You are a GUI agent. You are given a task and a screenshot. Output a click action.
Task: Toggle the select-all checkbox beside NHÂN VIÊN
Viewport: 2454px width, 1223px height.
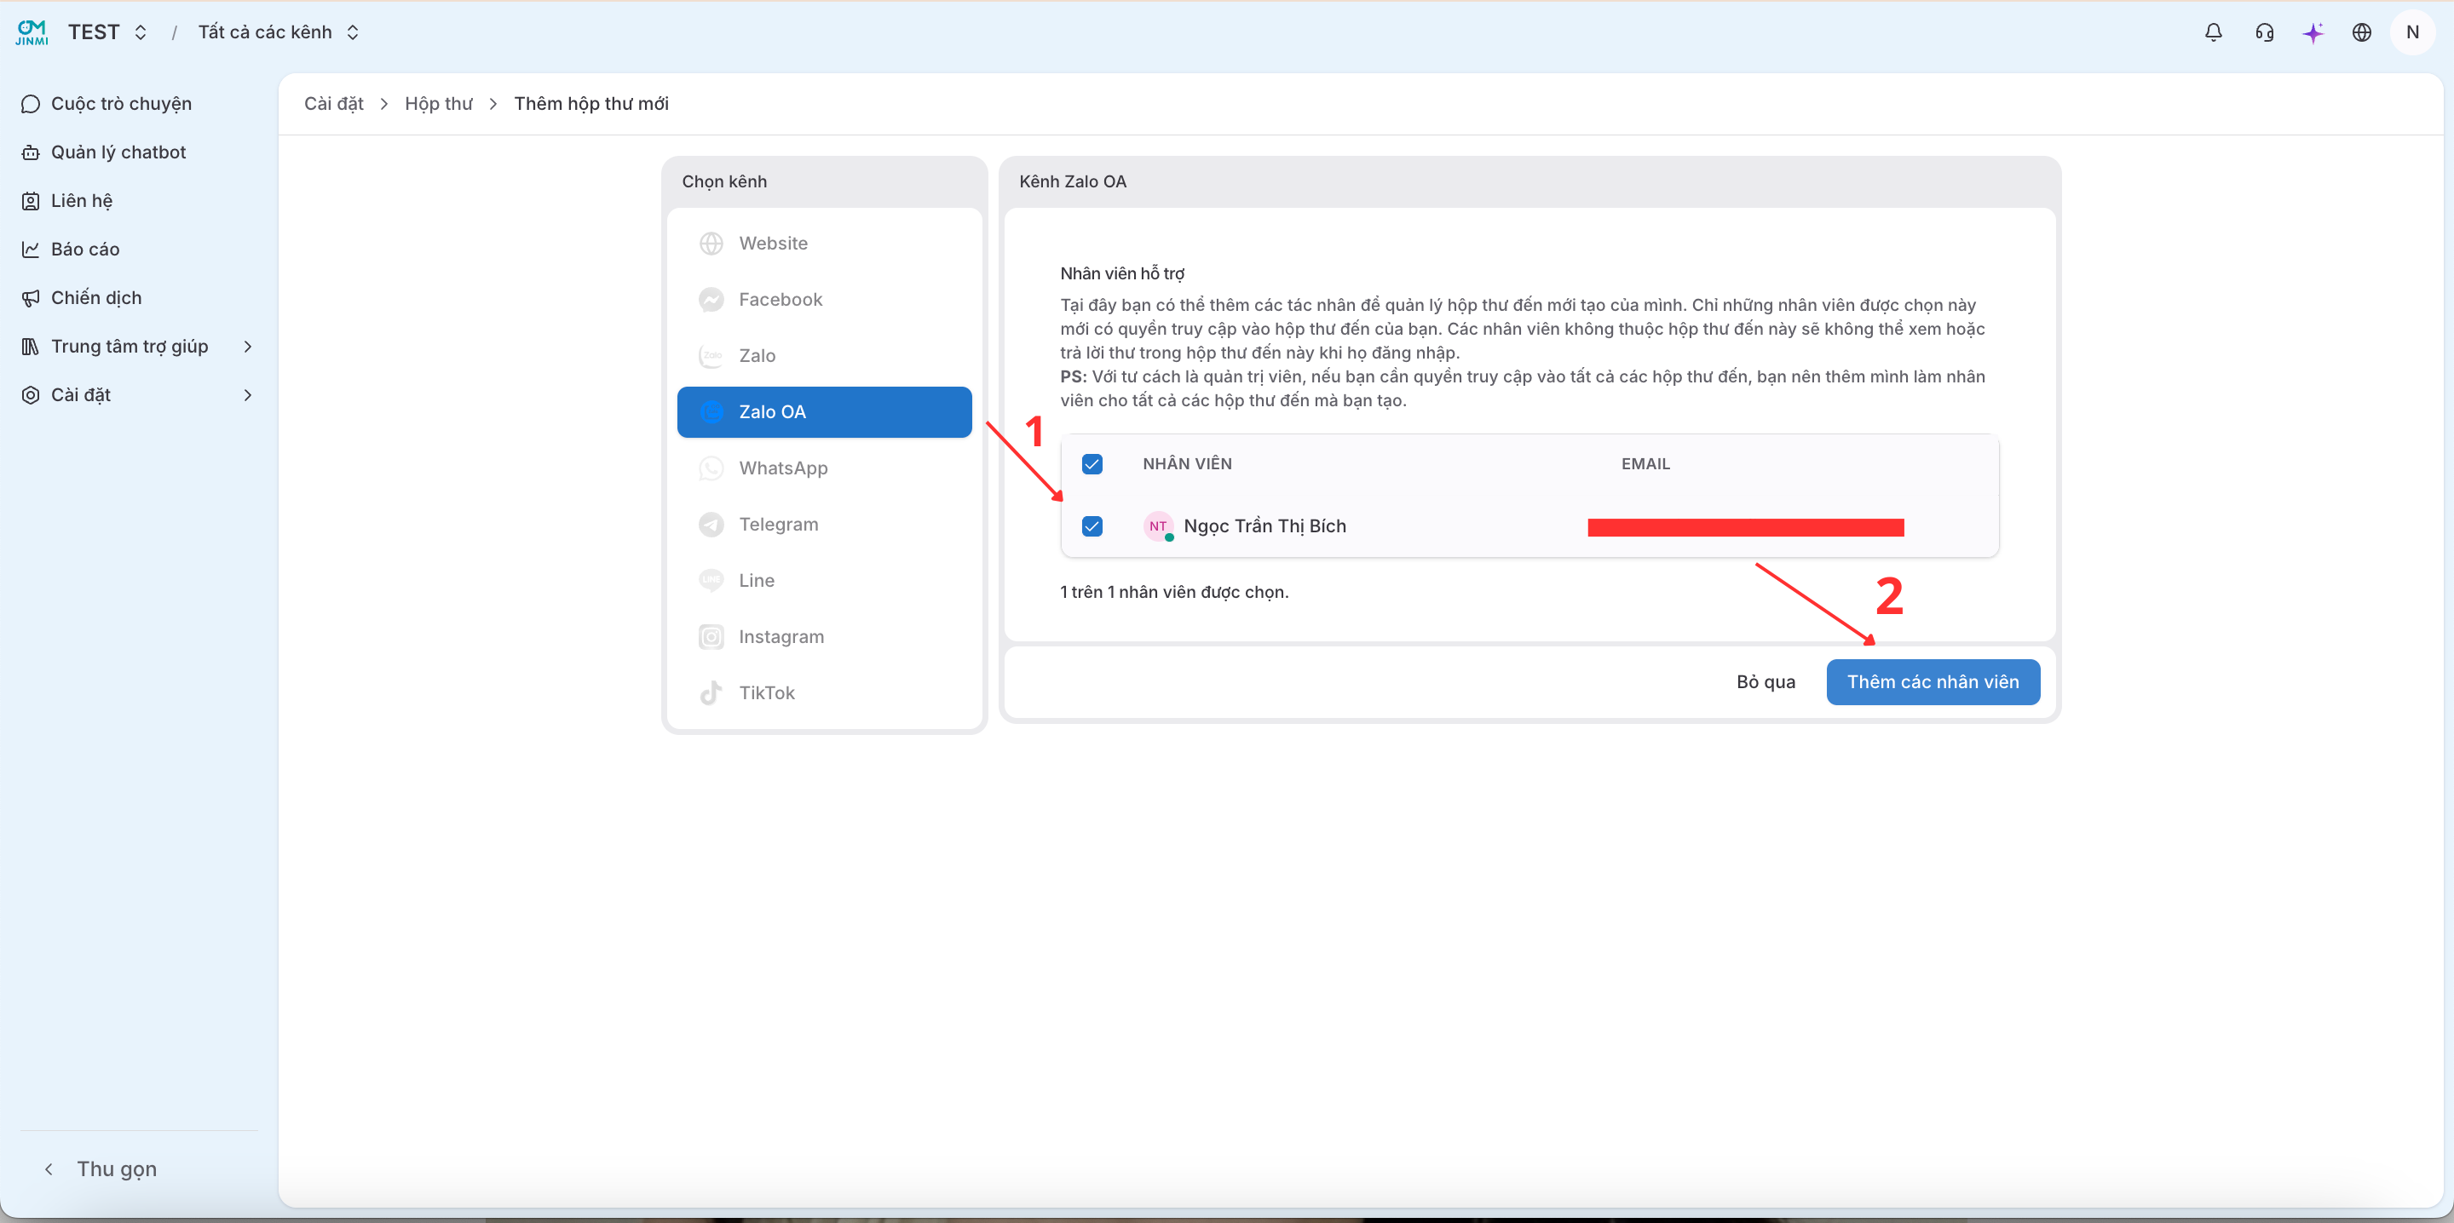click(x=1092, y=464)
